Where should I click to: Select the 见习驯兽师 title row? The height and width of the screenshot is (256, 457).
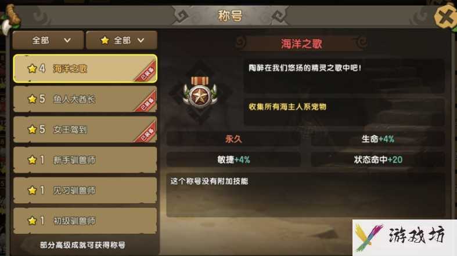(x=85, y=191)
